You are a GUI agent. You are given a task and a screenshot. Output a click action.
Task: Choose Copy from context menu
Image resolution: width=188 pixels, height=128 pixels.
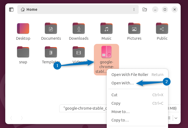[x=137, y=103]
